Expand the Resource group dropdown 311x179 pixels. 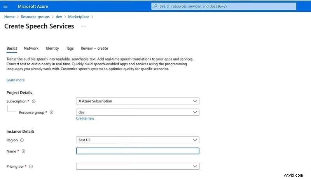[x=138, y=112]
